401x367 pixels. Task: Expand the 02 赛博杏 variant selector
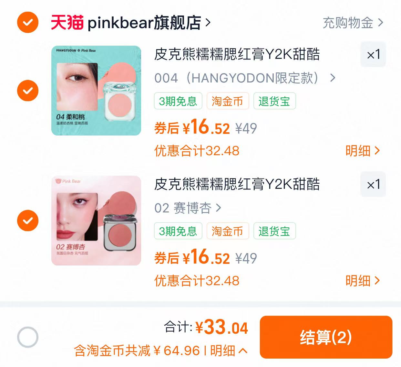pyautogui.click(x=188, y=208)
